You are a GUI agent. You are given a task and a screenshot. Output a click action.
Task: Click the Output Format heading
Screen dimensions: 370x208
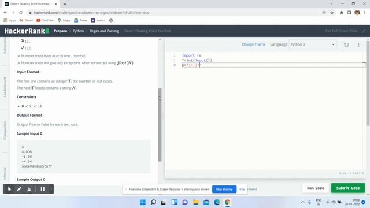click(29, 116)
